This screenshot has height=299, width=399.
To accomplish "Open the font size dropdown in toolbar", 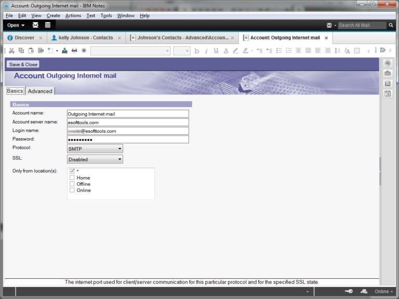I will (182, 51).
